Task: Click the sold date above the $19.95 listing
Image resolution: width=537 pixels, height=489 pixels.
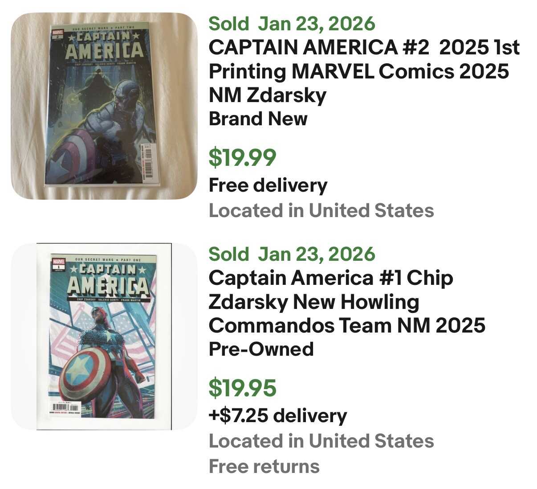Action: [292, 254]
